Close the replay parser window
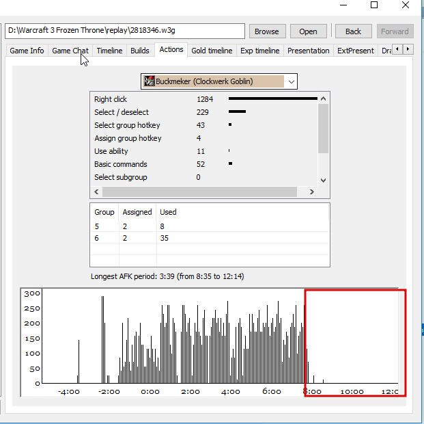This screenshot has width=424, height=424. pos(406,5)
